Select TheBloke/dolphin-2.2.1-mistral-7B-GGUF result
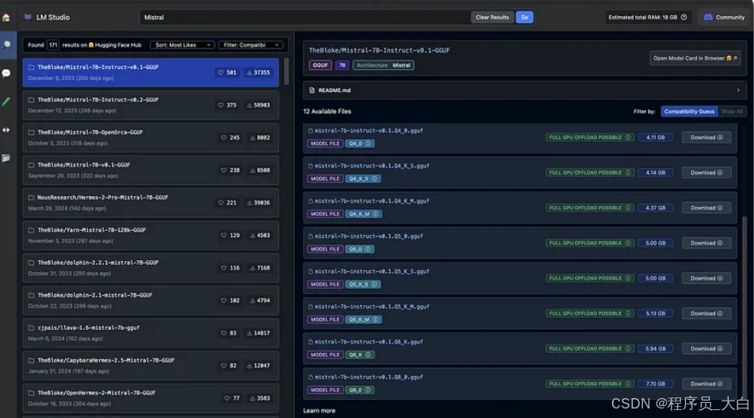This screenshot has width=754, height=418. (x=151, y=268)
